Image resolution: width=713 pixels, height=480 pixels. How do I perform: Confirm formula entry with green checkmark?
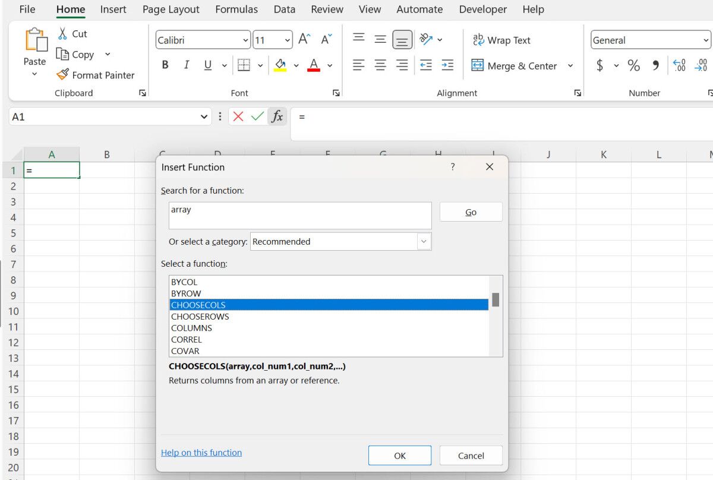click(257, 116)
